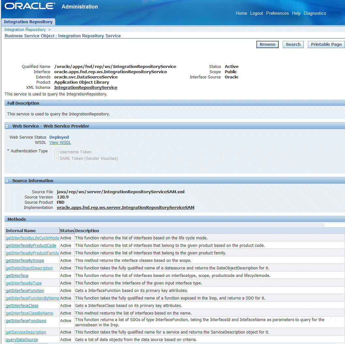The image size is (345, 344).
Task: Select the Application Object Library product value
Action: pos(82,82)
